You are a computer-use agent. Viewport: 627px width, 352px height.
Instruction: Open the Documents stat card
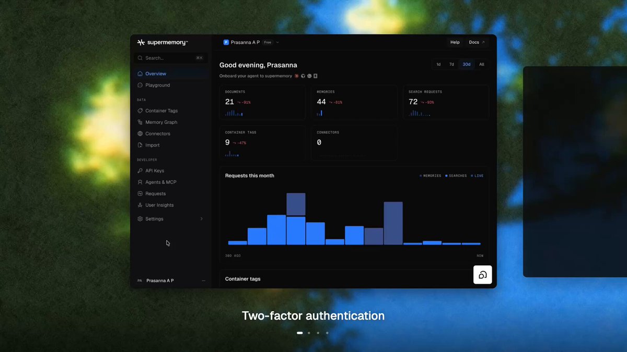[262, 102]
